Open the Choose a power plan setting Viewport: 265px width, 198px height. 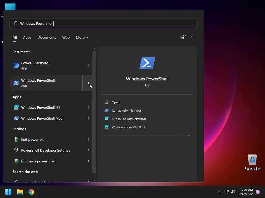(x=47, y=161)
